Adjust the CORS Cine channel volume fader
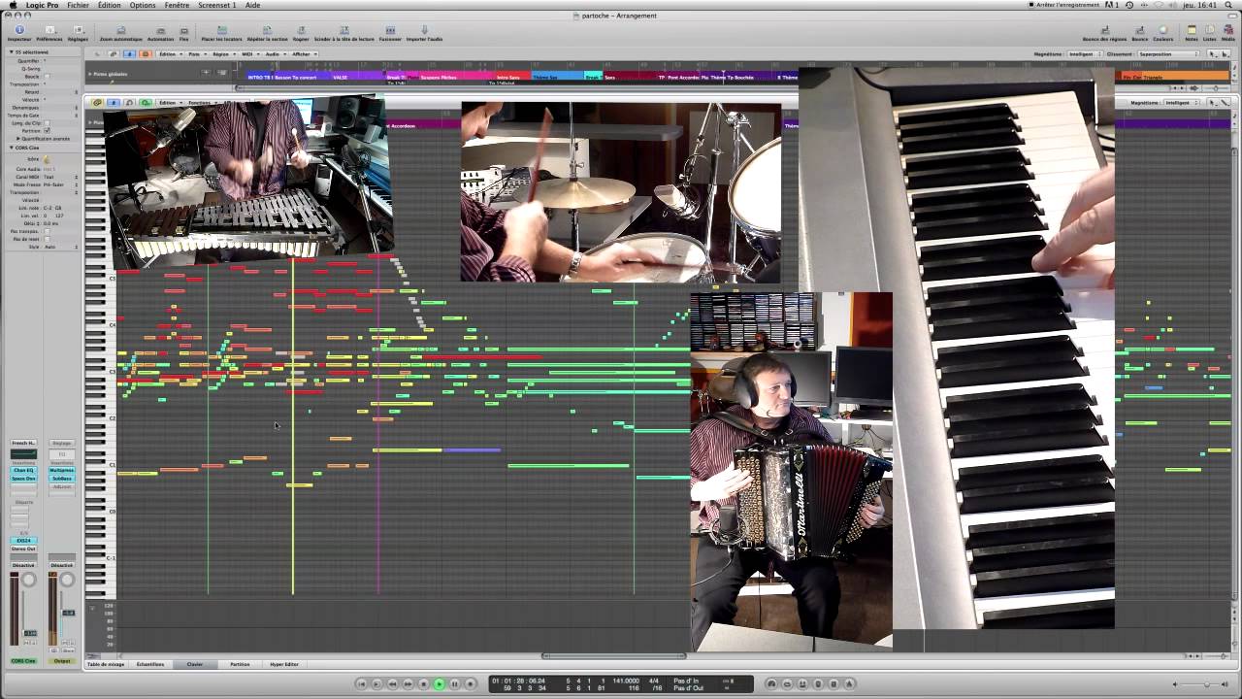Viewport: 1242px width, 699px height. [30, 633]
